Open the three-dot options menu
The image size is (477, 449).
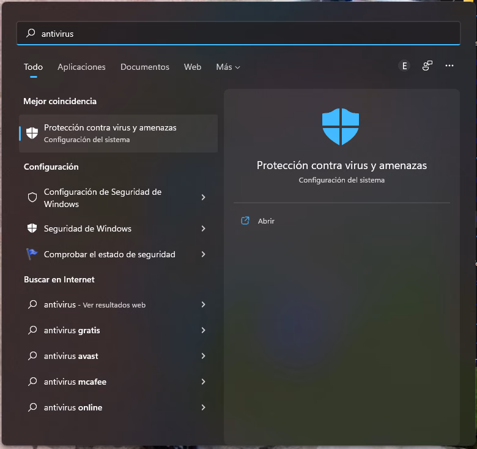point(449,66)
